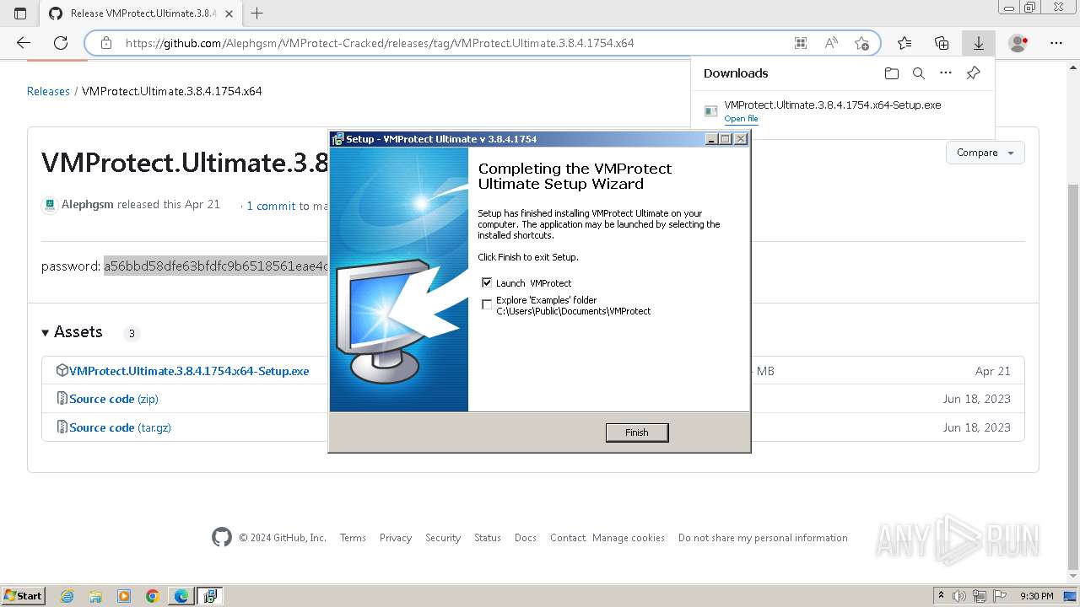Click Manage cookies footer link
This screenshot has width=1080, height=607.
point(629,538)
